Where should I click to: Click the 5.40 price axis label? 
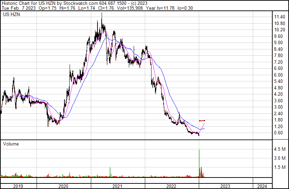click(x=278, y=81)
